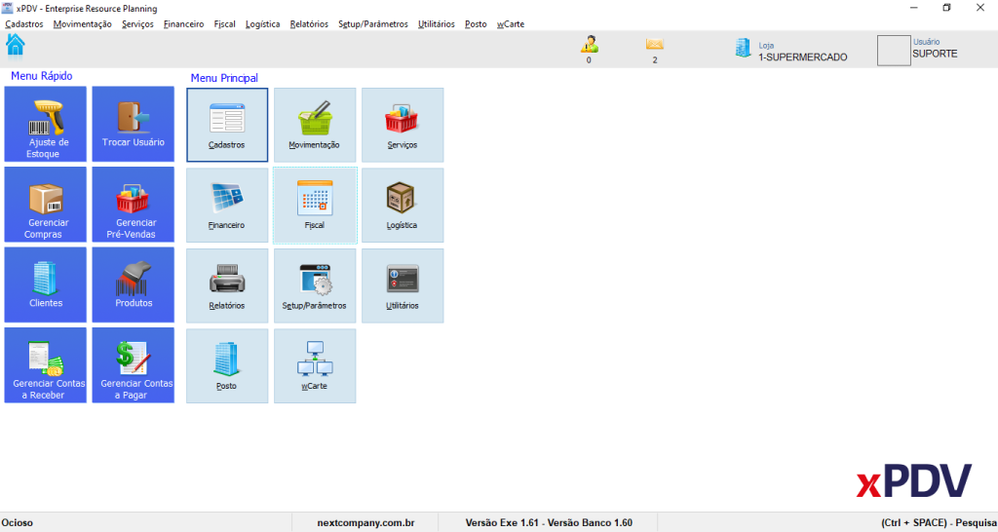Open the Serviços red basket tile
Screen dimensions: 998x532
403,125
